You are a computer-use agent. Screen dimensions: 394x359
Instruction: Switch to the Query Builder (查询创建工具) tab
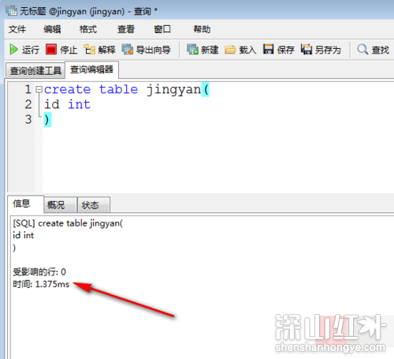click(x=35, y=70)
